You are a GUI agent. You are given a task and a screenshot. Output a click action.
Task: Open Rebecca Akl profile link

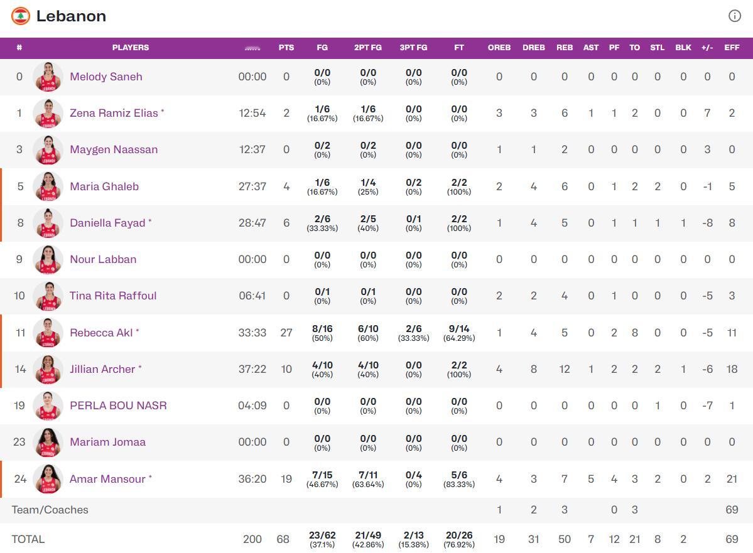pyautogui.click(x=101, y=333)
